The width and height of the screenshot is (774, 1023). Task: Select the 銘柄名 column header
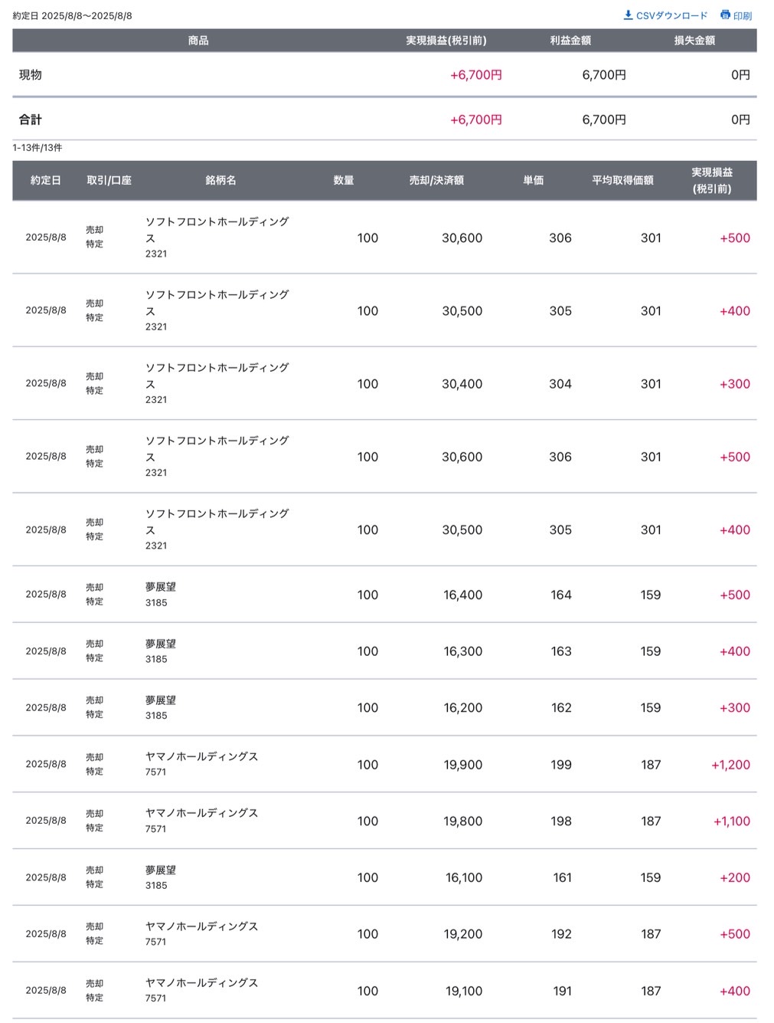point(220,181)
